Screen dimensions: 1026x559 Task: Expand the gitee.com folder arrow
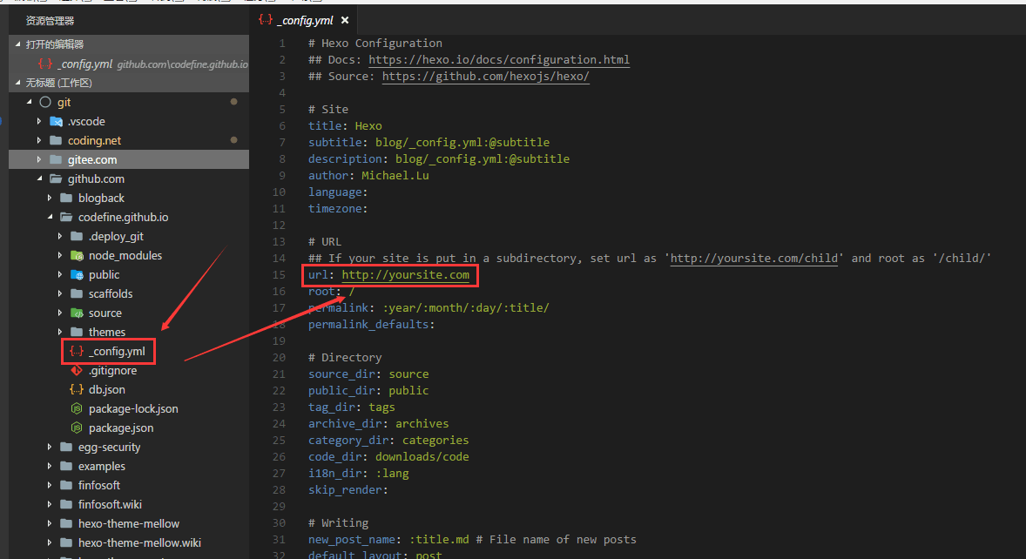[39, 160]
